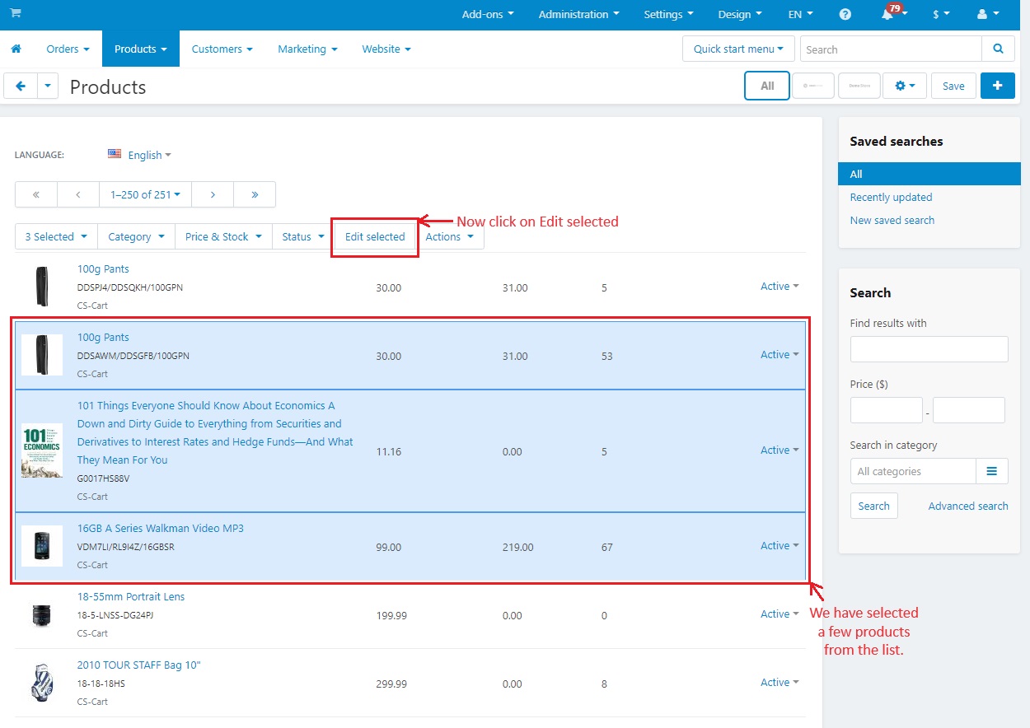Image resolution: width=1030 pixels, height=728 pixels.
Task: Select the 2010 TOUR STAFF Bag thumbnail
Action: click(x=42, y=684)
